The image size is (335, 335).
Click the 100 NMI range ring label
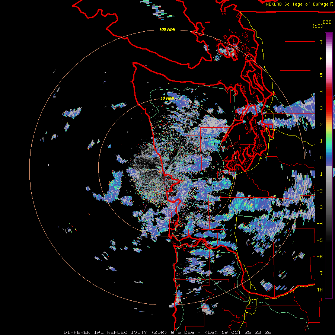(167, 29)
